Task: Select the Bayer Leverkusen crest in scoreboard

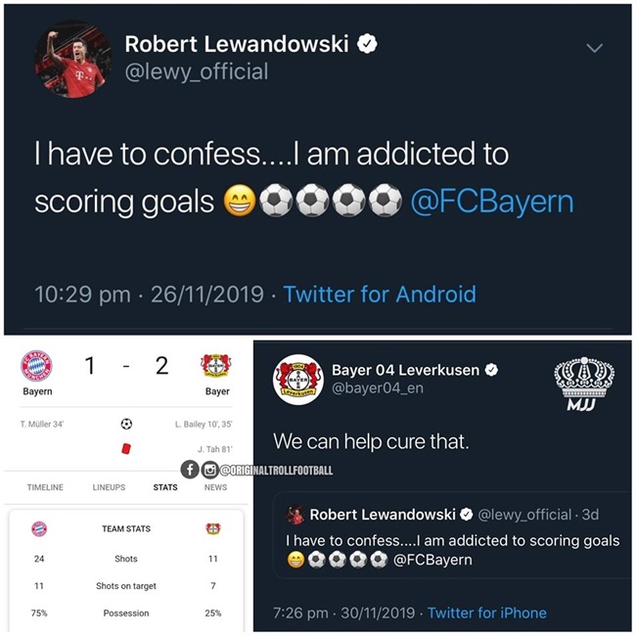Action: pyautogui.click(x=216, y=366)
